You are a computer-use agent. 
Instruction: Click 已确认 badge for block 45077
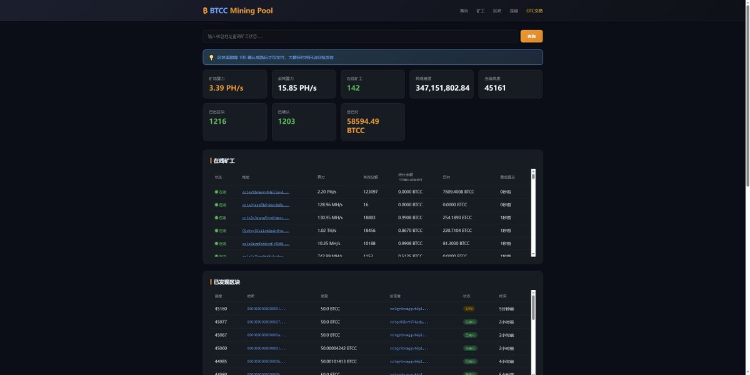coord(470,322)
